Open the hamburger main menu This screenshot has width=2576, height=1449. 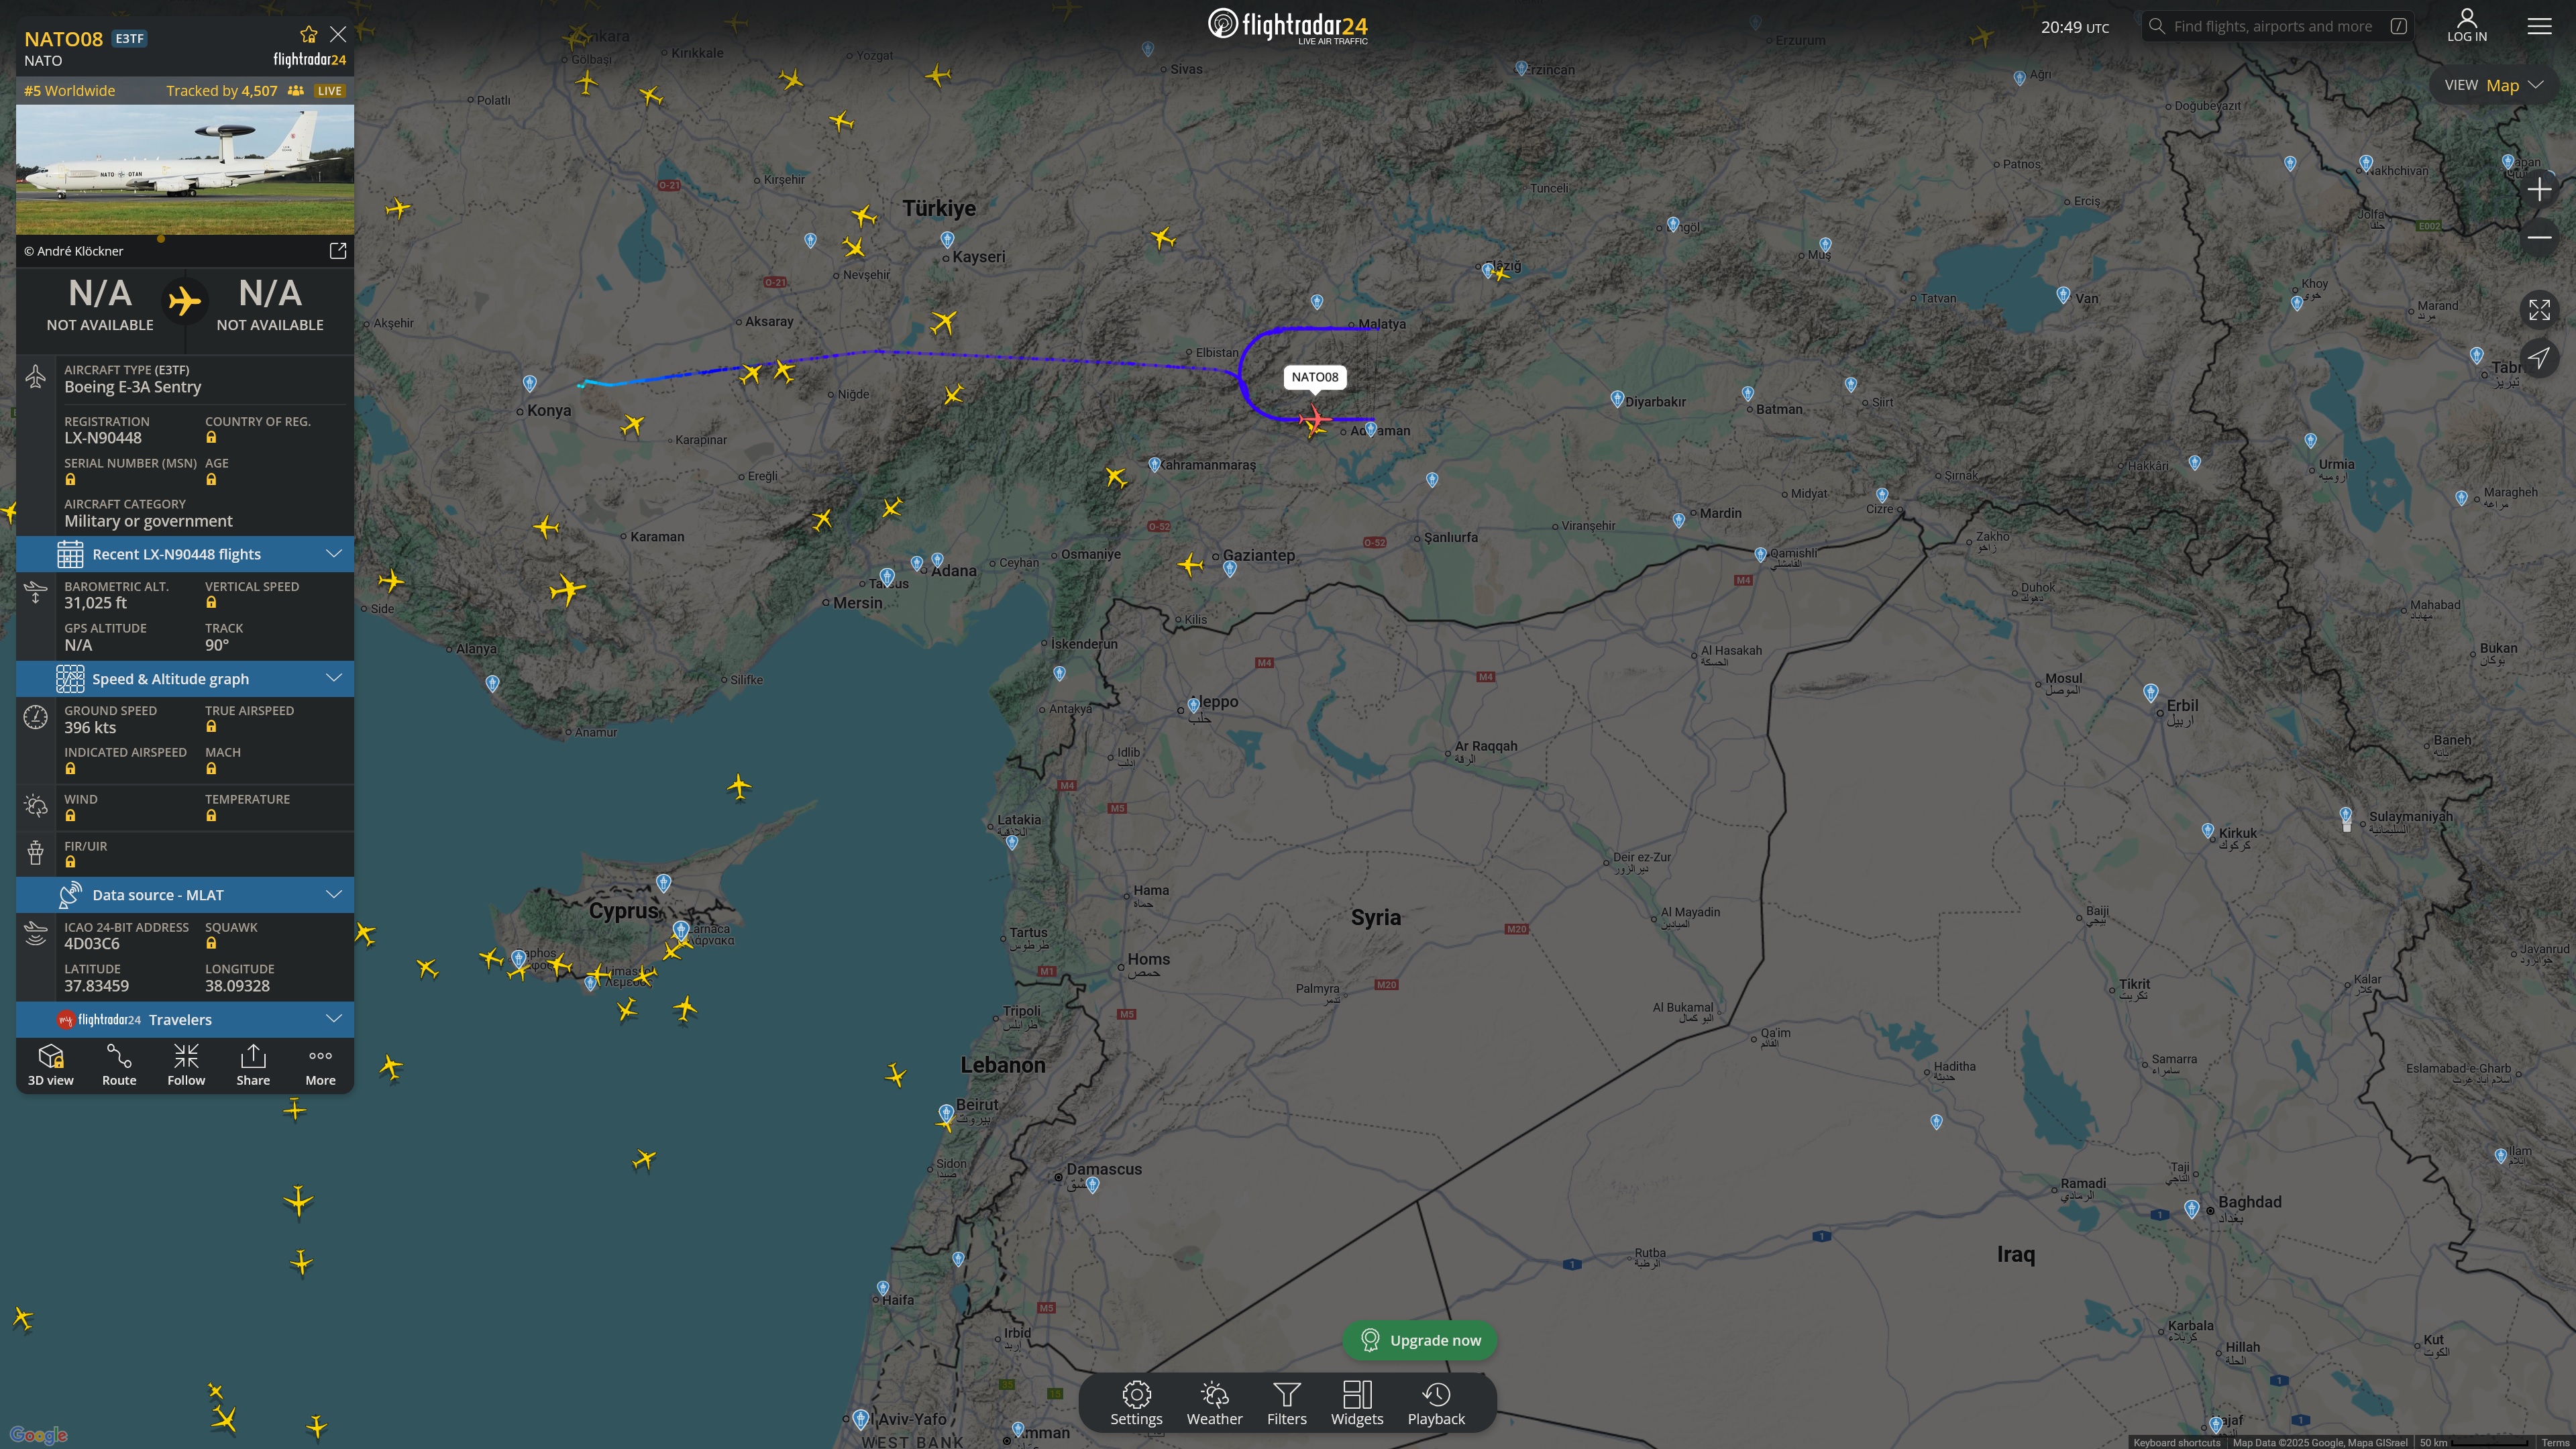click(x=2540, y=26)
